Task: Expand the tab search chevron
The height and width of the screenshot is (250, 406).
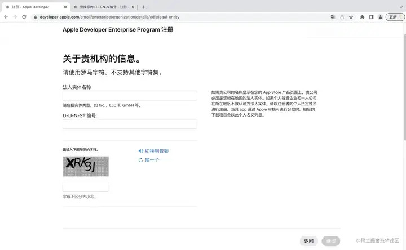Action: click(x=401, y=7)
